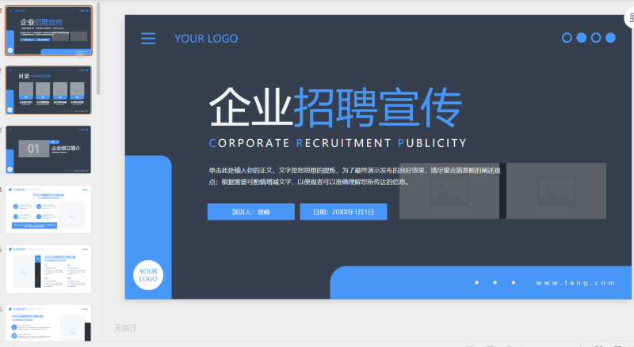Click the second circle, filled blue
Image resolution: width=634 pixels, height=347 pixels.
point(582,37)
